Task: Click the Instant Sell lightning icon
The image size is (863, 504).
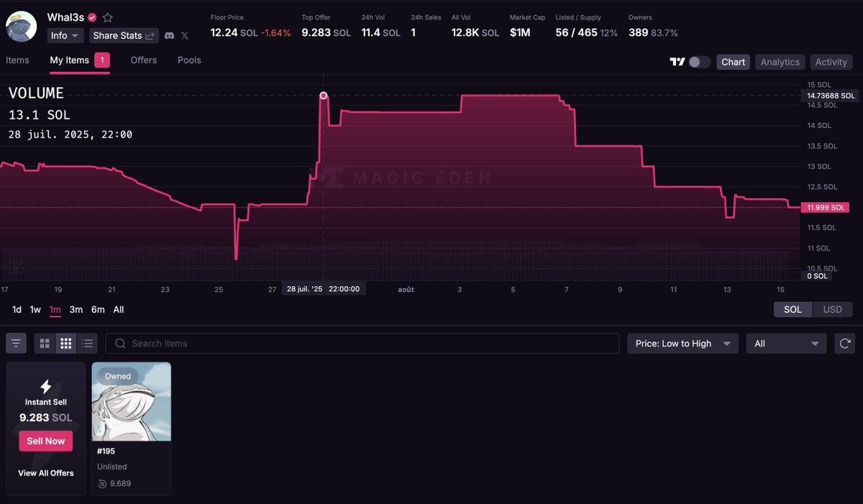Action: click(x=45, y=387)
